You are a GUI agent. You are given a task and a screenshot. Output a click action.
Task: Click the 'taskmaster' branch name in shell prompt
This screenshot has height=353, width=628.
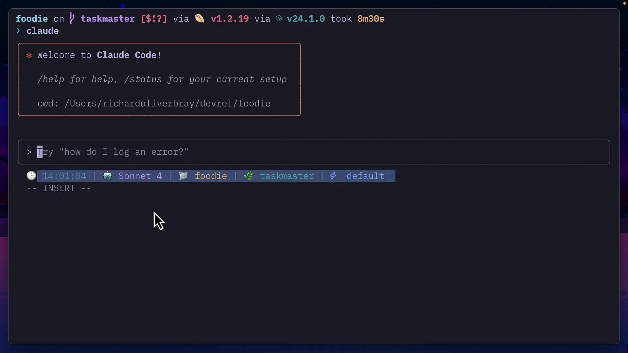(x=108, y=19)
